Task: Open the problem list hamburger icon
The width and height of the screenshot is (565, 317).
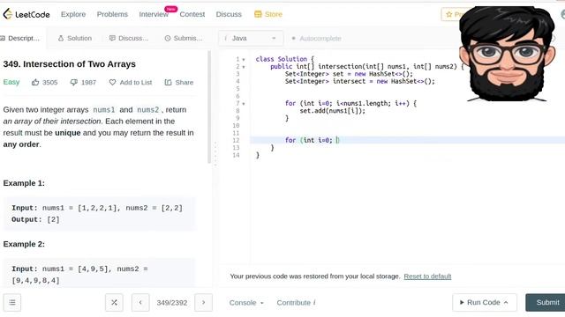Action: 12,302
